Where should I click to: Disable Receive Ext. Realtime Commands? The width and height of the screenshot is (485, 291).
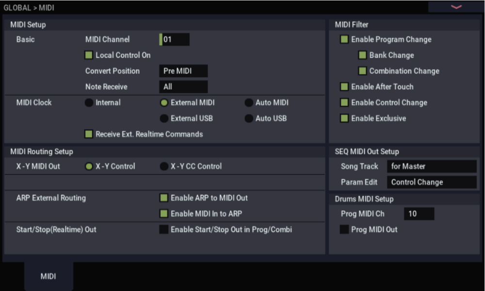(x=89, y=134)
